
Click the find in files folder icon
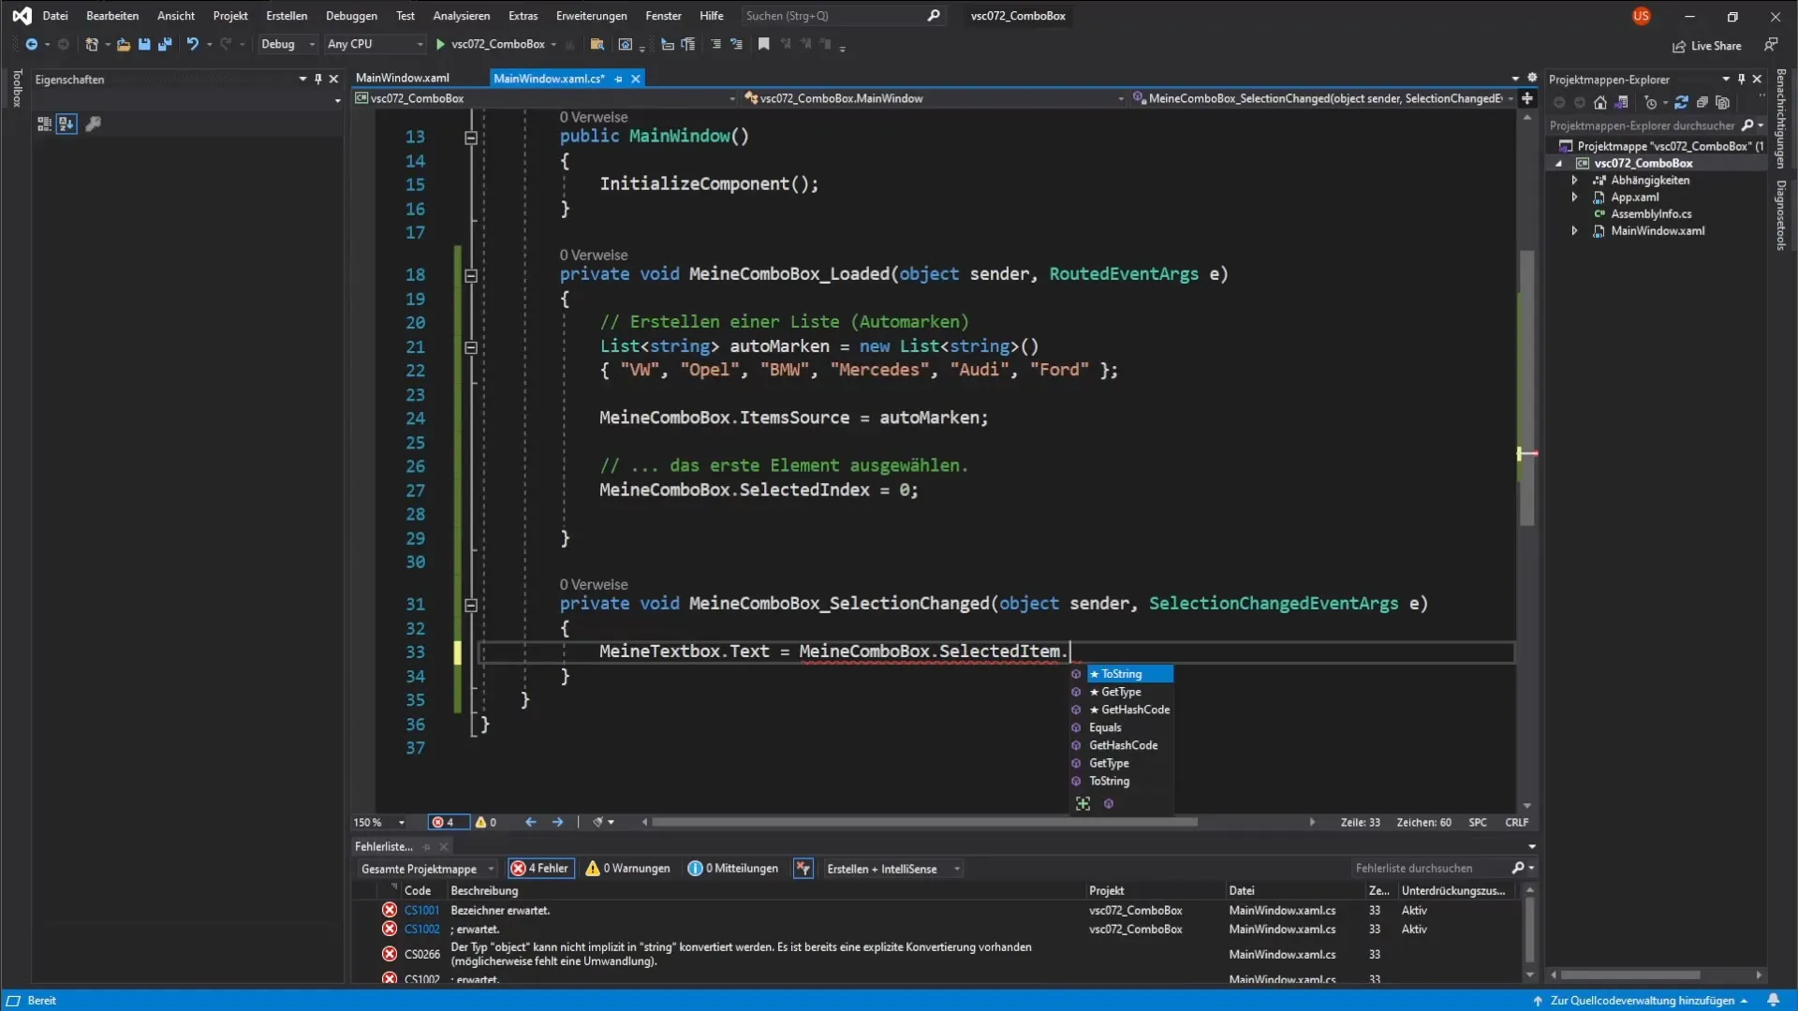[x=597, y=44]
